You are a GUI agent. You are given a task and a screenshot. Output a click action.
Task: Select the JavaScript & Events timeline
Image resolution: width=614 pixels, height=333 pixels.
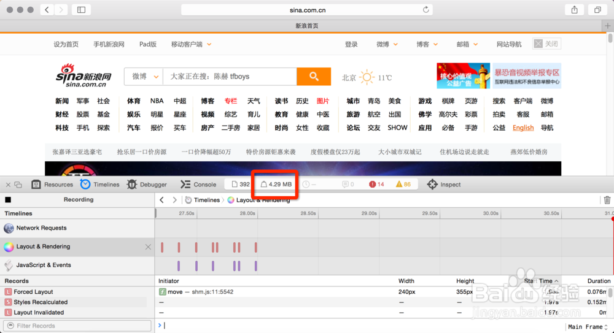(77, 266)
